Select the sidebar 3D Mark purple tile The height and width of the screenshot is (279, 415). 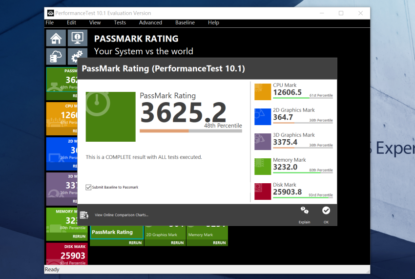62,189
